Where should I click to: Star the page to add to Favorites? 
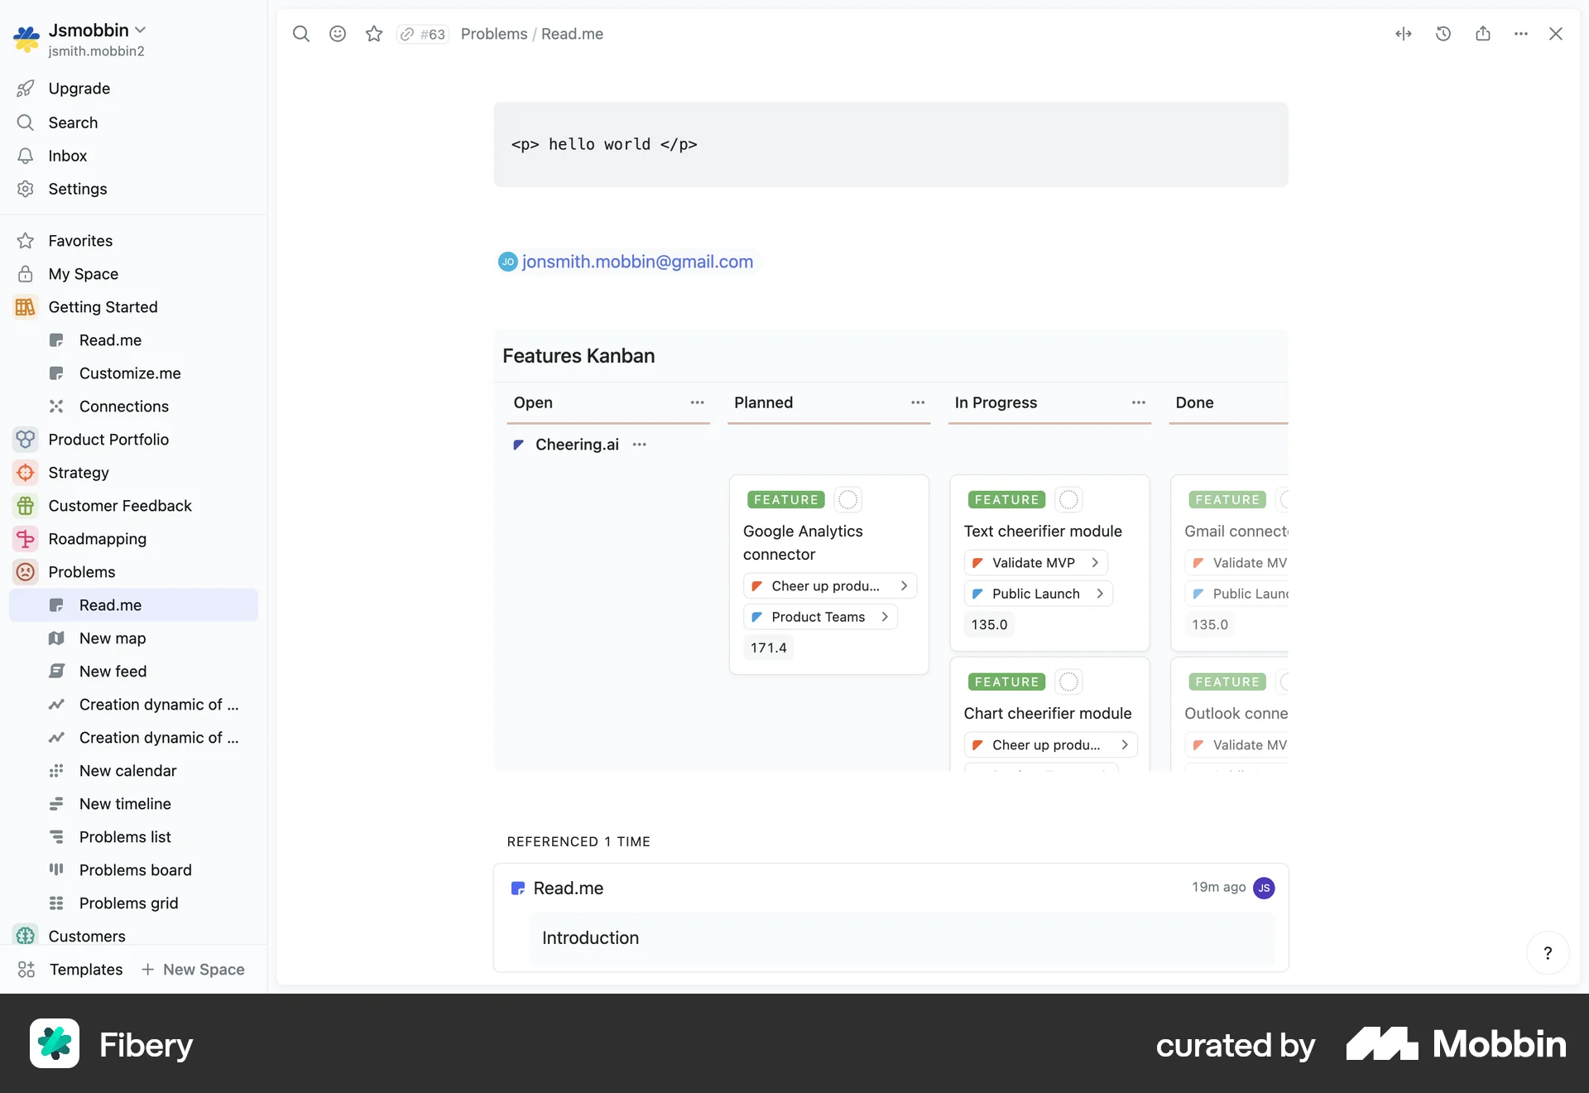tap(374, 34)
